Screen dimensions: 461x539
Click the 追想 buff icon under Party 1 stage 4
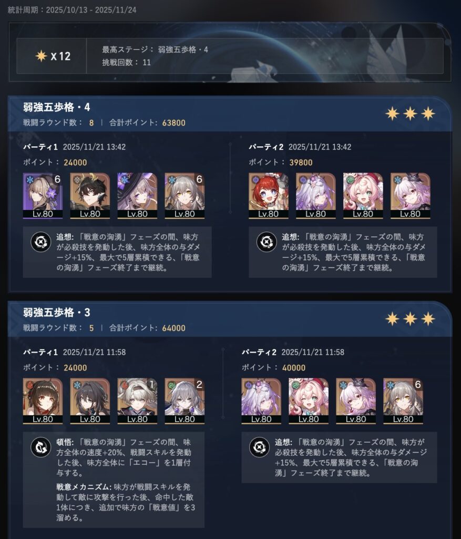(41, 242)
